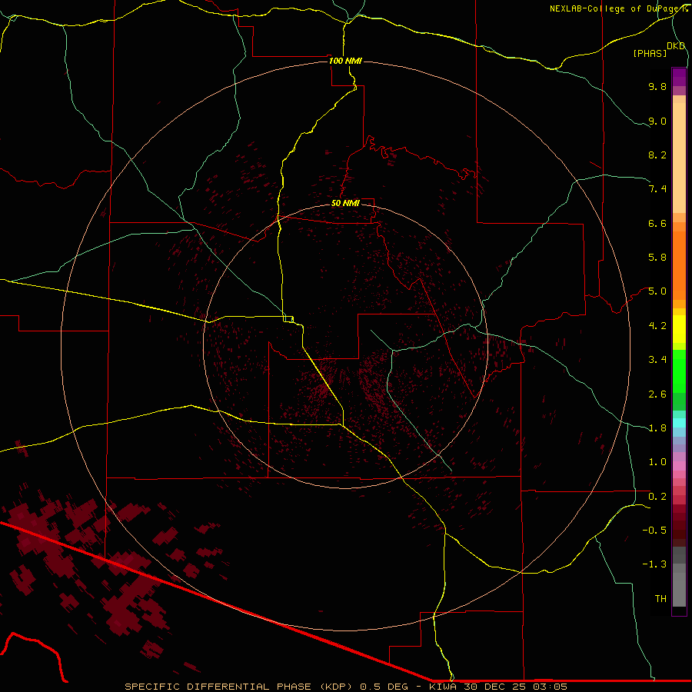Click the -0.5 legend value
This screenshot has width=692, height=692.
[x=654, y=531]
